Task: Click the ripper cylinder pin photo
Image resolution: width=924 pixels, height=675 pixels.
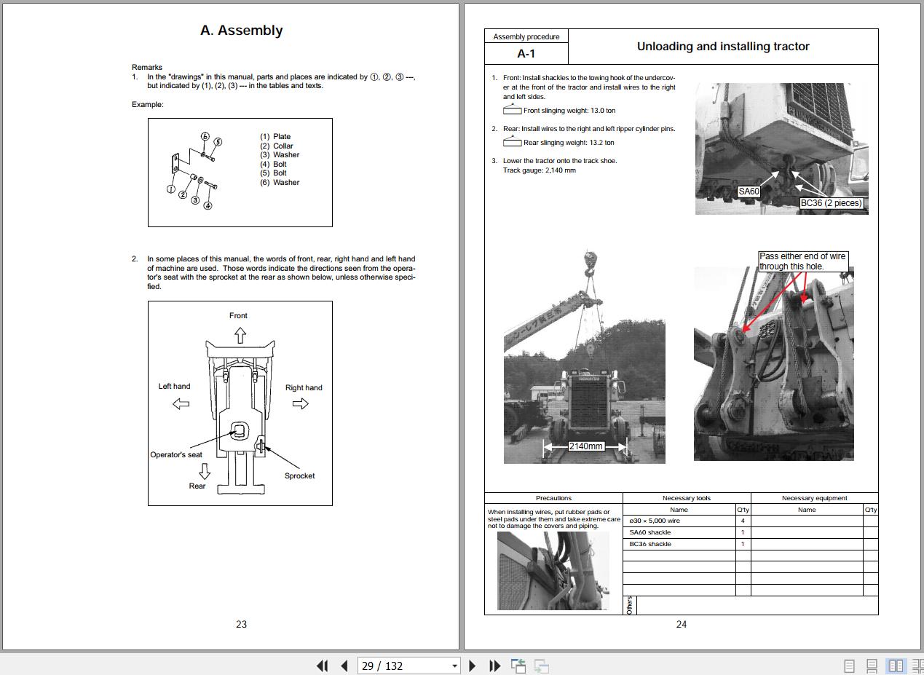Action: (x=773, y=363)
